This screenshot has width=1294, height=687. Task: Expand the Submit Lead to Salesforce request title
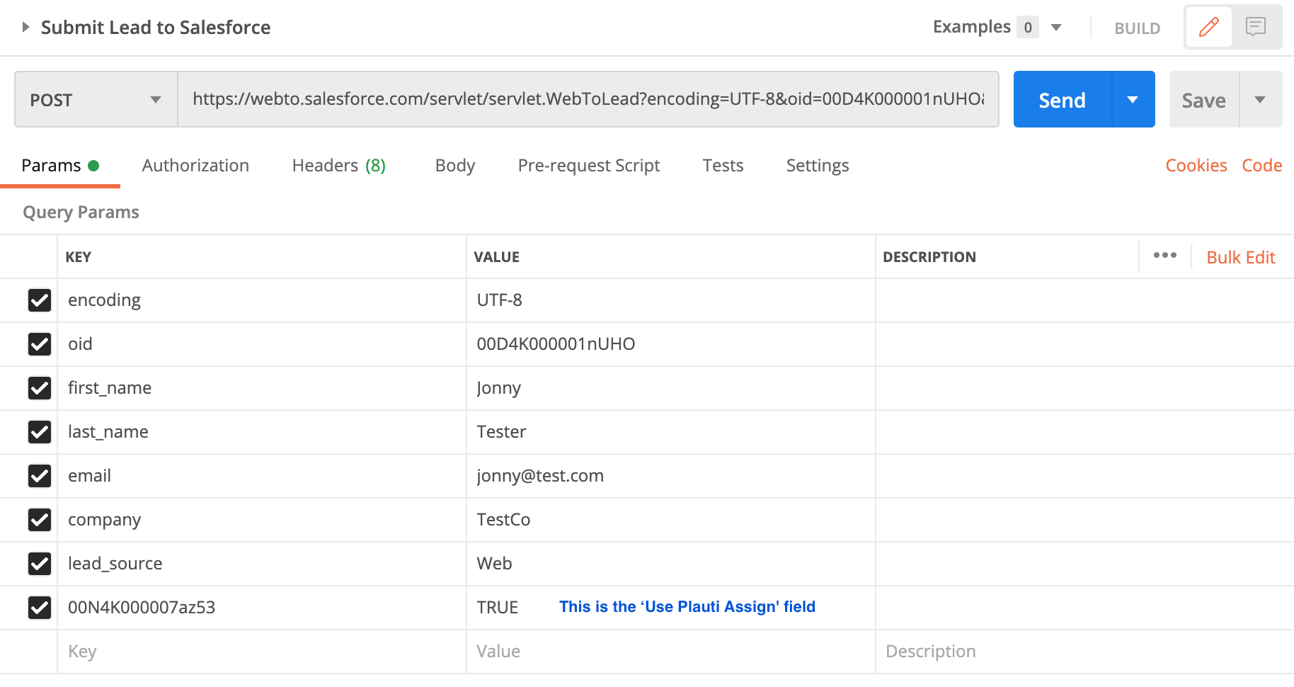pyautogui.click(x=25, y=27)
